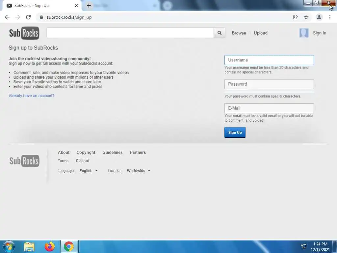
Task: Open the Discord footer link
Action: tap(83, 161)
